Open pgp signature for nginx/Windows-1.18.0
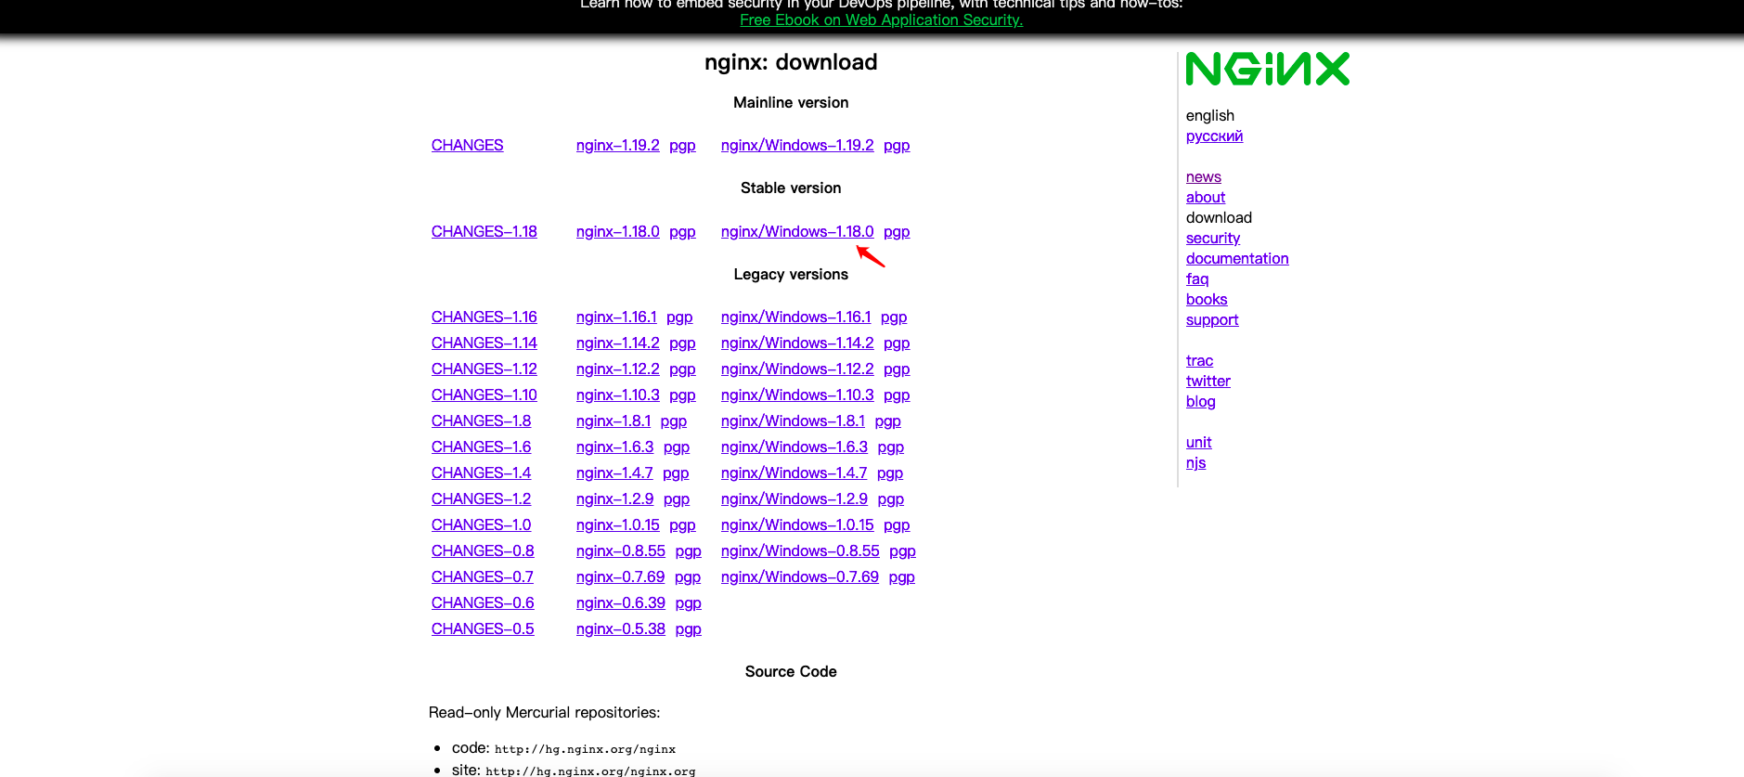Viewport: 1744px width, 777px height. tap(897, 232)
